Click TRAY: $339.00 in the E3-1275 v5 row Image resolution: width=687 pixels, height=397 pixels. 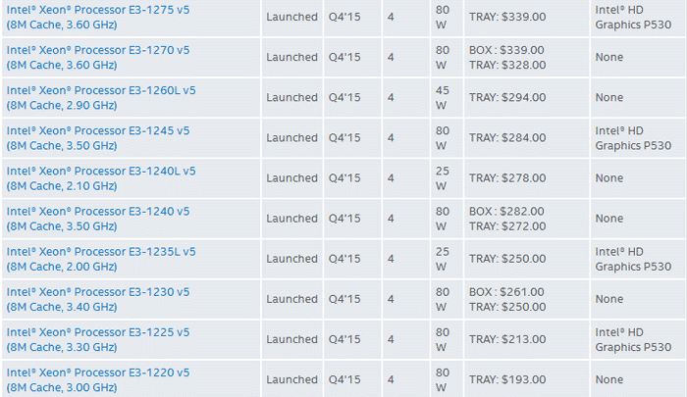point(507,17)
